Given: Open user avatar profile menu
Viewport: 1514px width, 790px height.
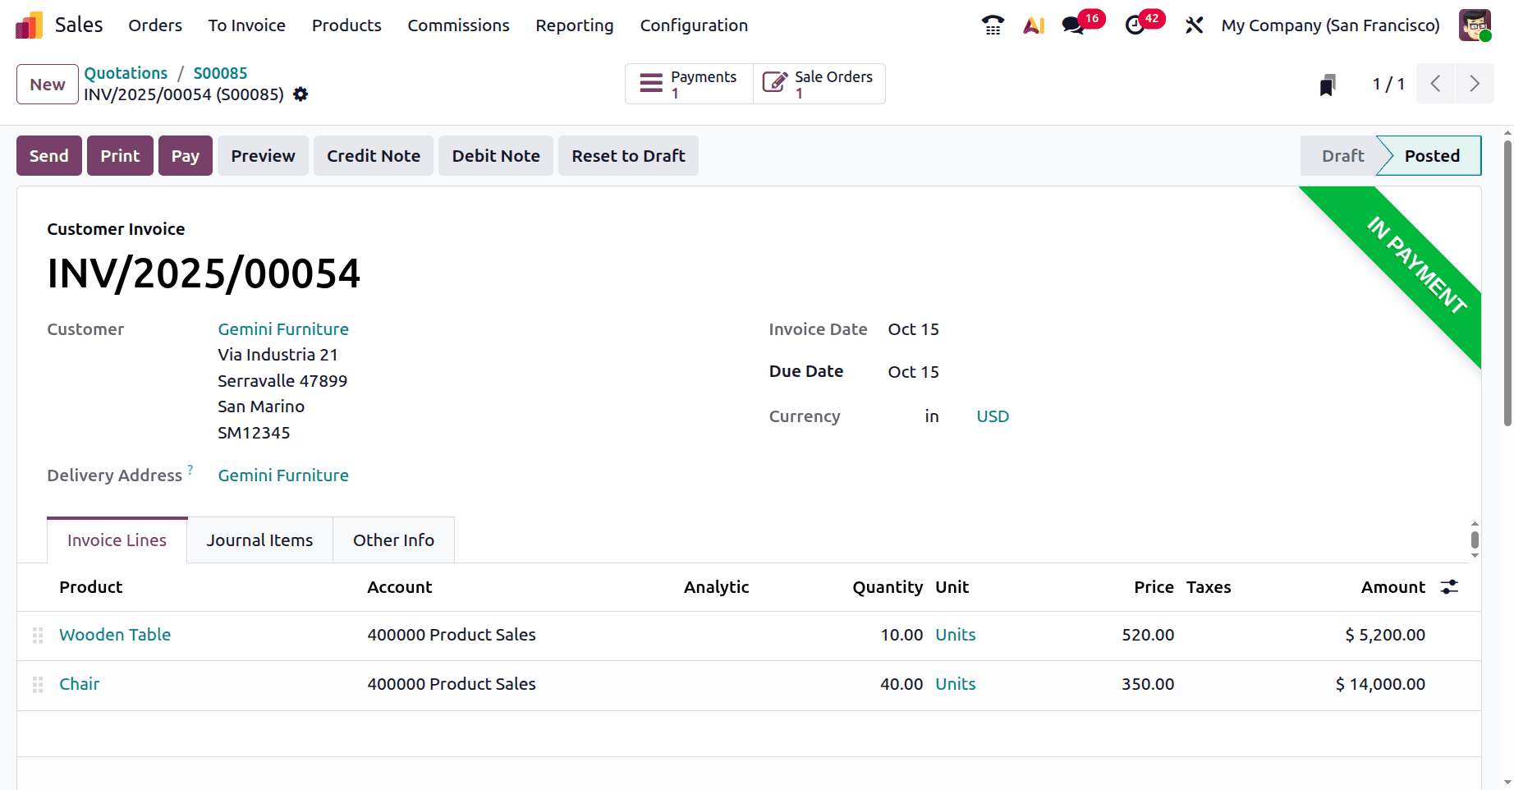Looking at the screenshot, I should click(x=1475, y=25).
